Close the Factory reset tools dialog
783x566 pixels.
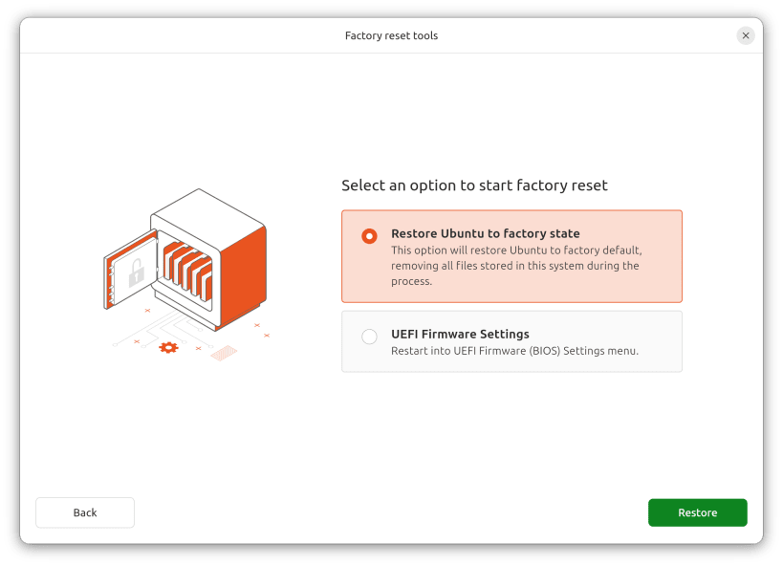pos(745,35)
